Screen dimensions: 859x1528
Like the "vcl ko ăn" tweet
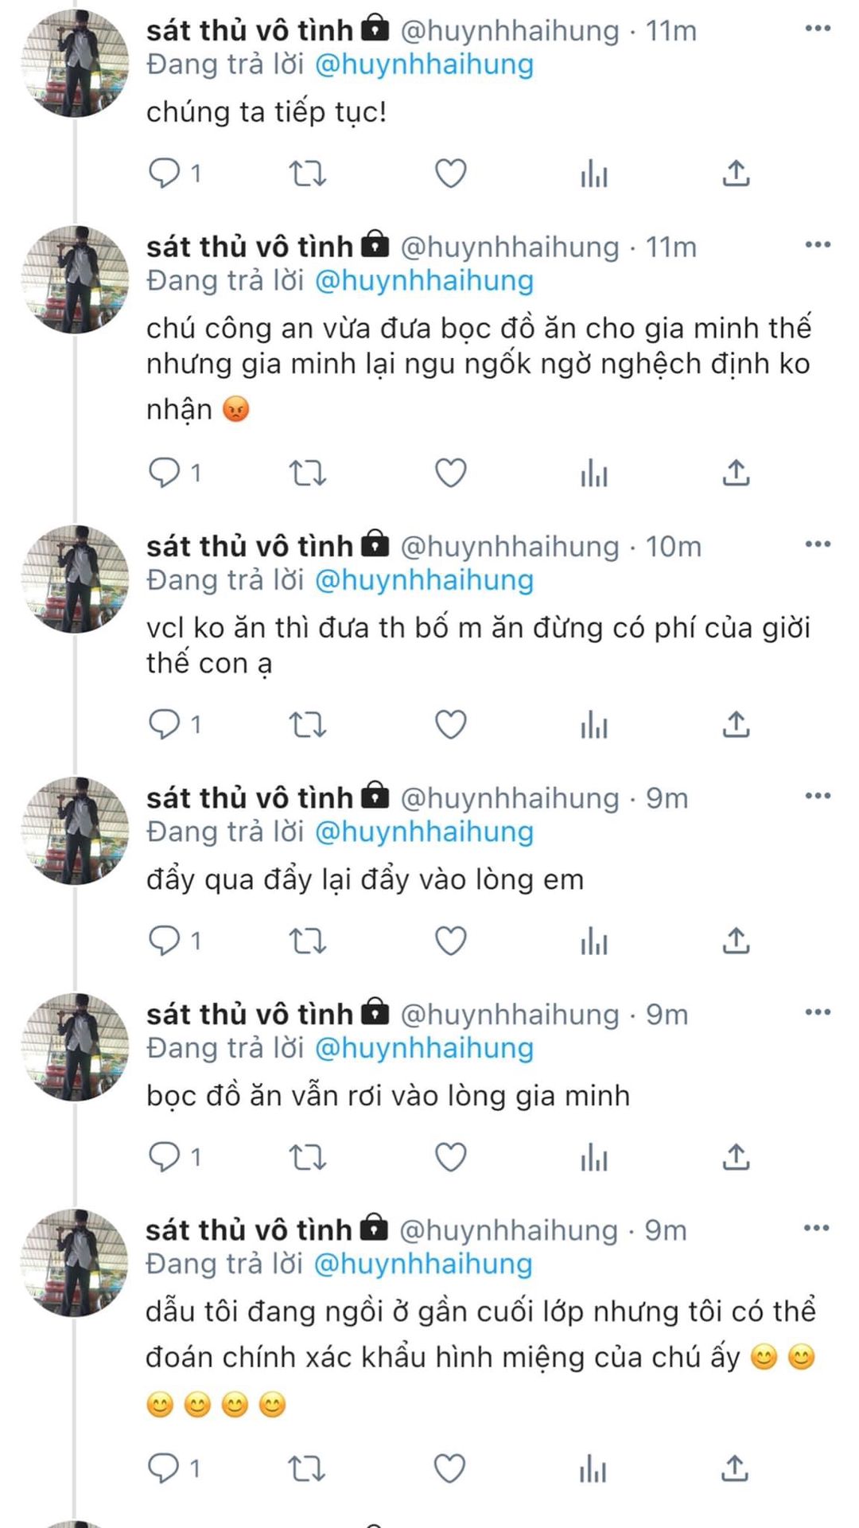(x=450, y=725)
